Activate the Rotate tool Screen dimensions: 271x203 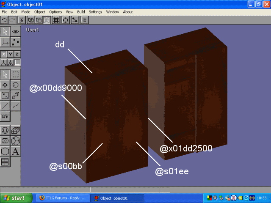[x=15, y=85]
